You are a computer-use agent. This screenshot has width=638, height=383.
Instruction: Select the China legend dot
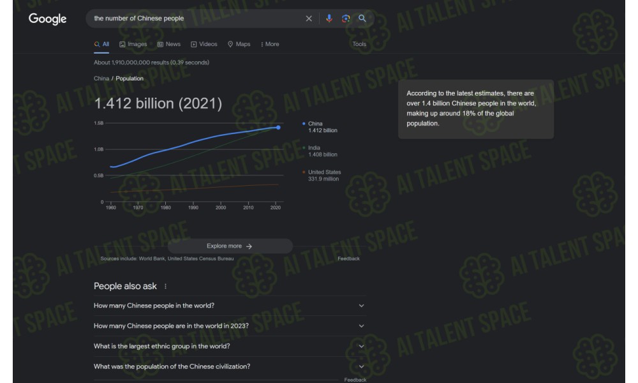[304, 123]
